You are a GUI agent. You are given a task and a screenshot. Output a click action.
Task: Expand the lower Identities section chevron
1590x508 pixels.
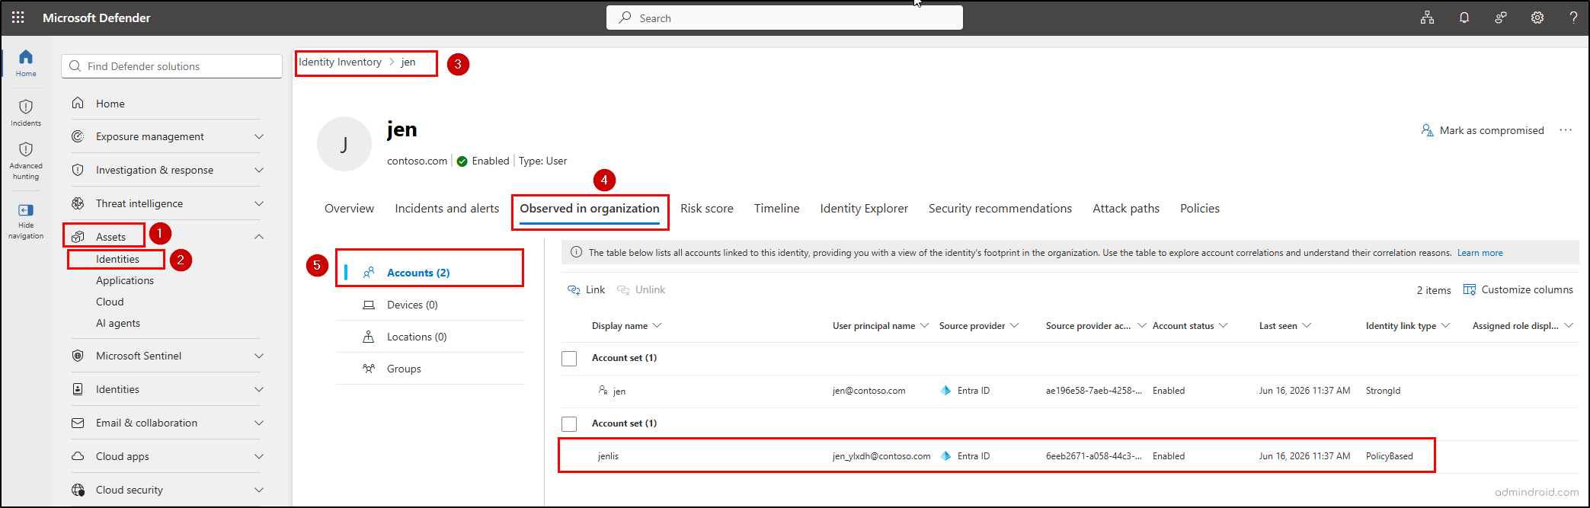coord(259,389)
